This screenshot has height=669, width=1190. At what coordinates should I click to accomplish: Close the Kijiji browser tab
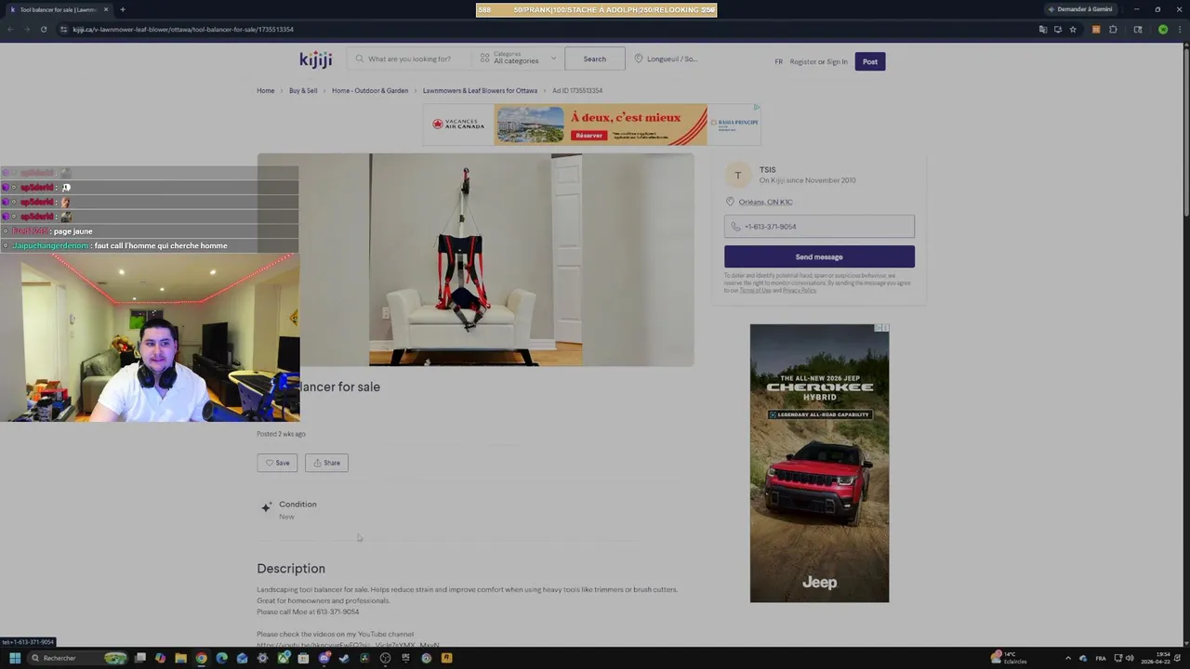point(106,9)
